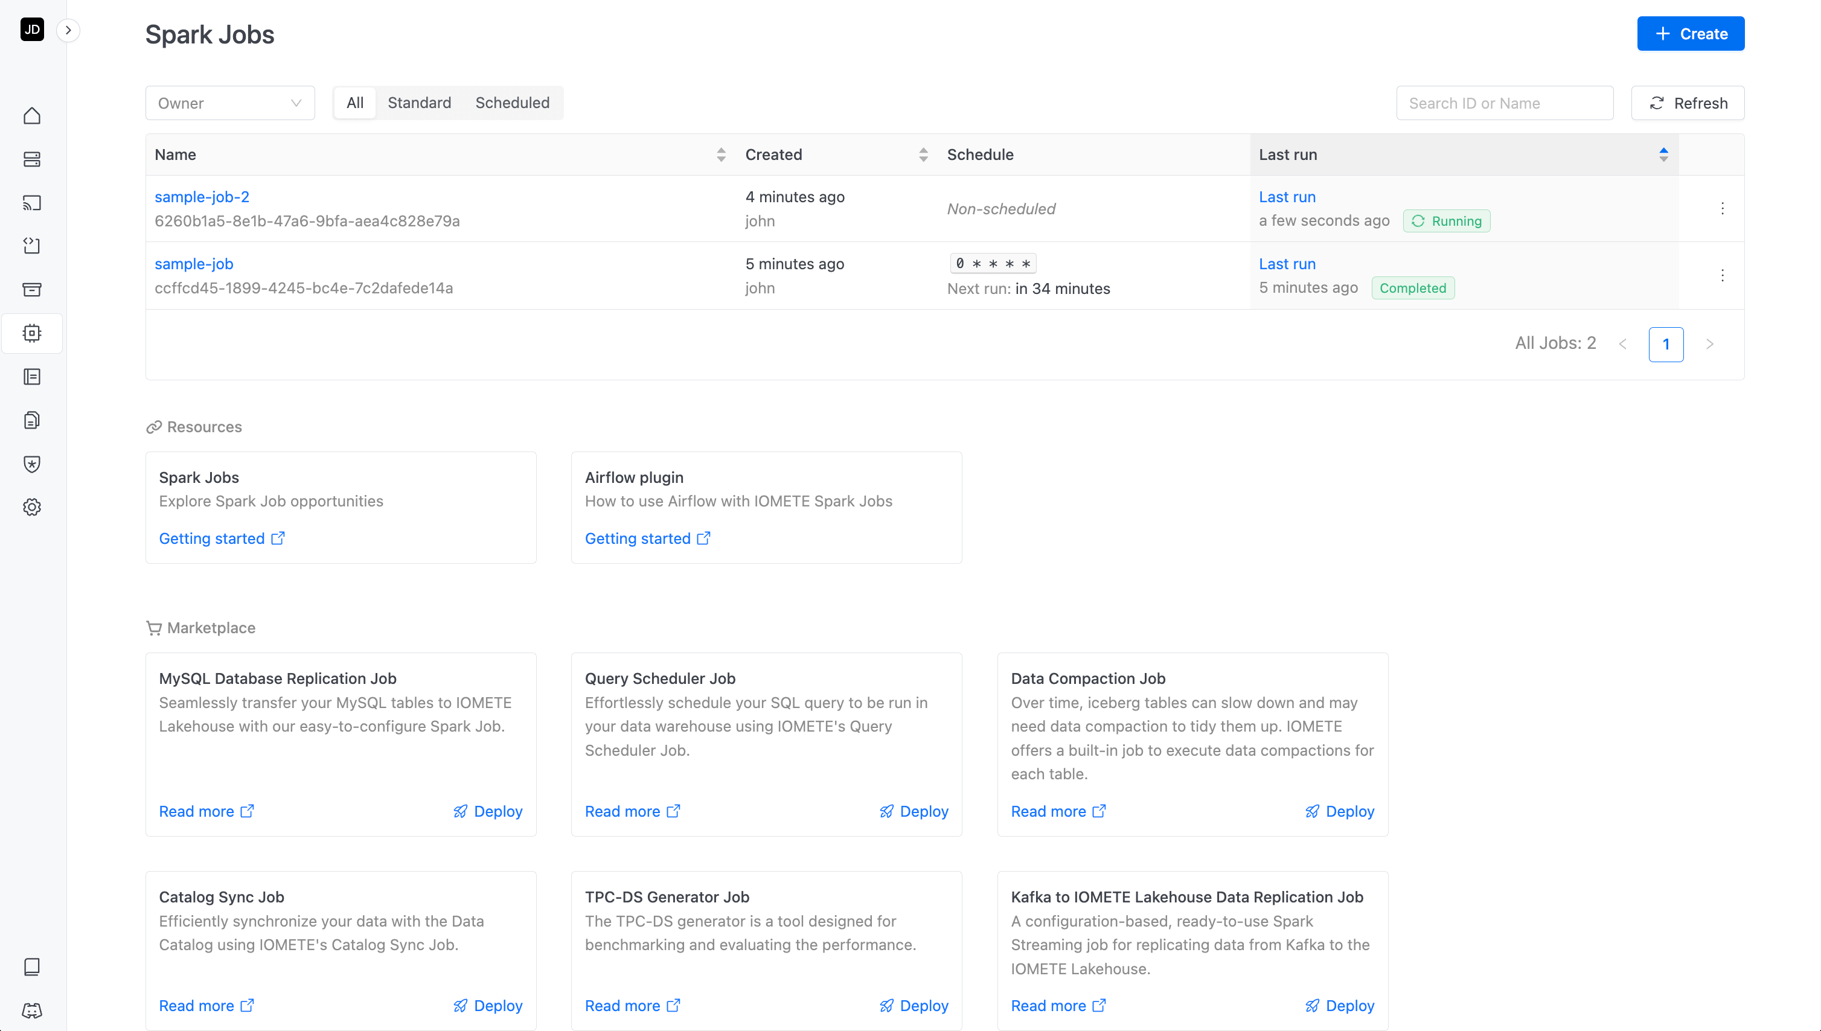
Task: Go to next page of jobs
Action: tap(1710, 344)
